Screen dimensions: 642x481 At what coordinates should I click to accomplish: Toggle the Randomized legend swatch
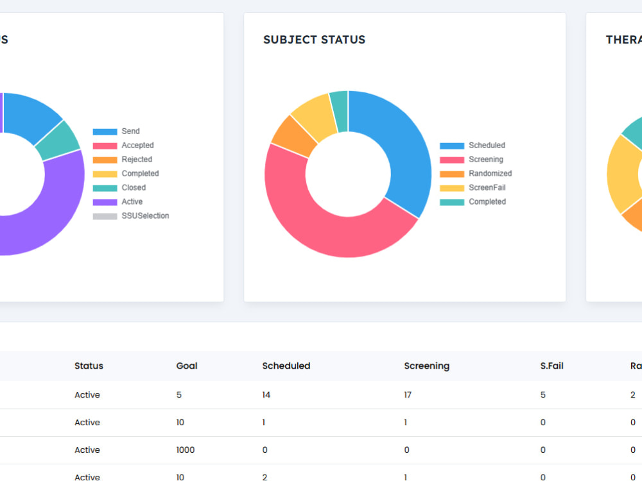coord(452,174)
